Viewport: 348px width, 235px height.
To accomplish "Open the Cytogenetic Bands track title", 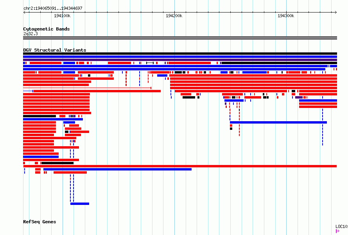I will (x=47, y=29).
